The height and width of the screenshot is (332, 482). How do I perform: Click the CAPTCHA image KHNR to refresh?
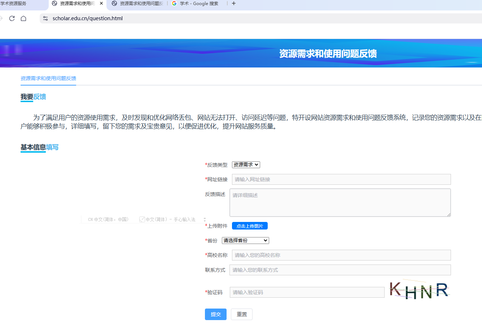tap(419, 290)
